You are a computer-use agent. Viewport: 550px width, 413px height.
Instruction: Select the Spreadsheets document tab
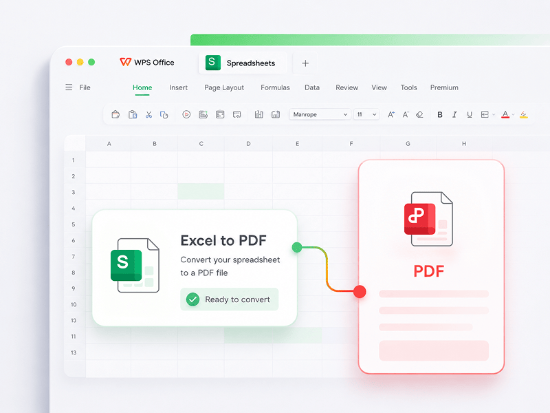click(x=243, y=63)
